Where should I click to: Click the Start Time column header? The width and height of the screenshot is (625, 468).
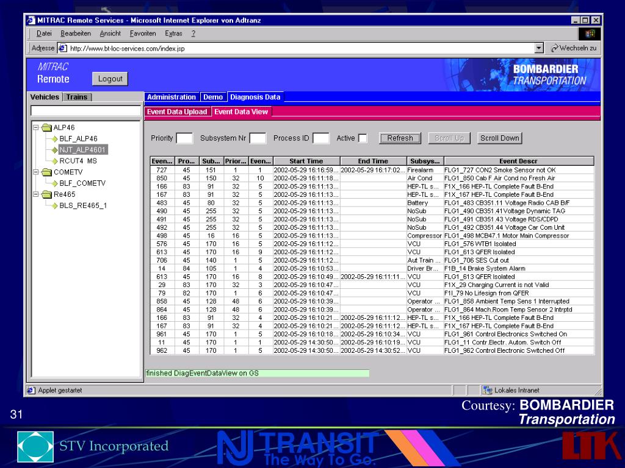(306, 161)
